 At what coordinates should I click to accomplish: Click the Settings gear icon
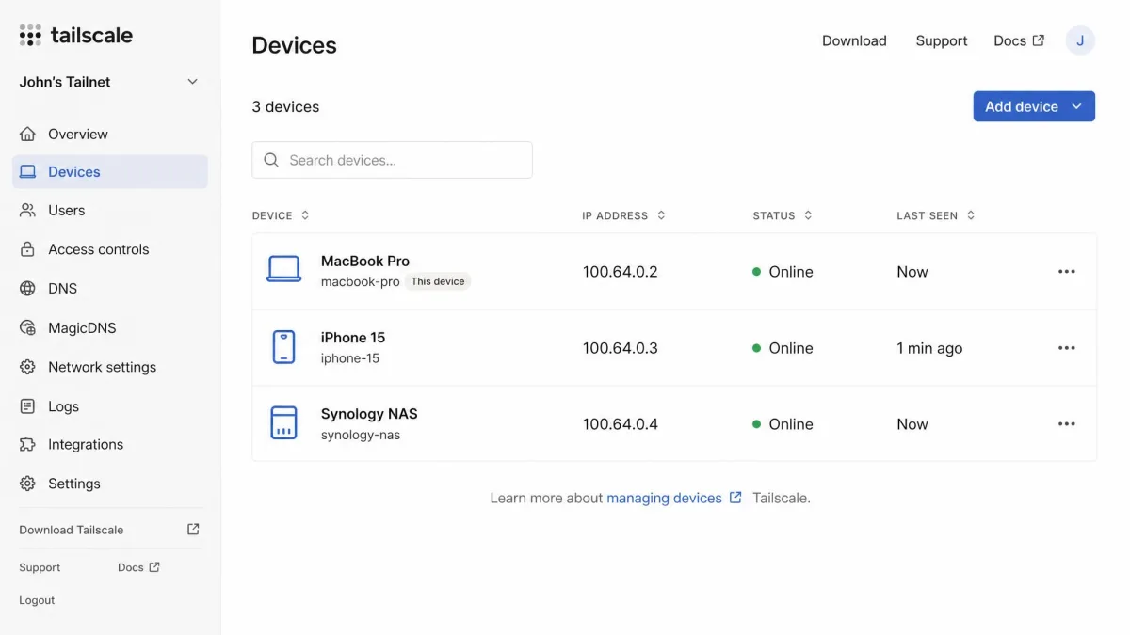pos(28,484)
